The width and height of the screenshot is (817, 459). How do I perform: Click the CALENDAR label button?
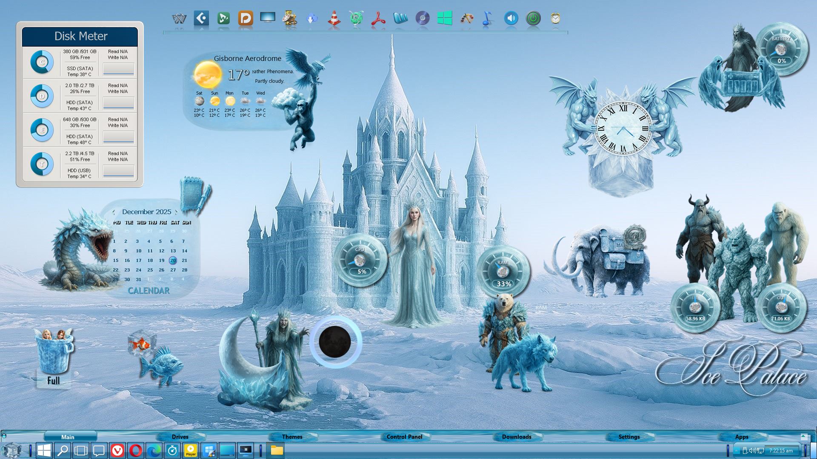pyautogui.click(x=149, y=291)
